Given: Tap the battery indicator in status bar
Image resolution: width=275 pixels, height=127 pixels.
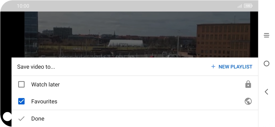Looking at the screenshot, I should point(248,6).
